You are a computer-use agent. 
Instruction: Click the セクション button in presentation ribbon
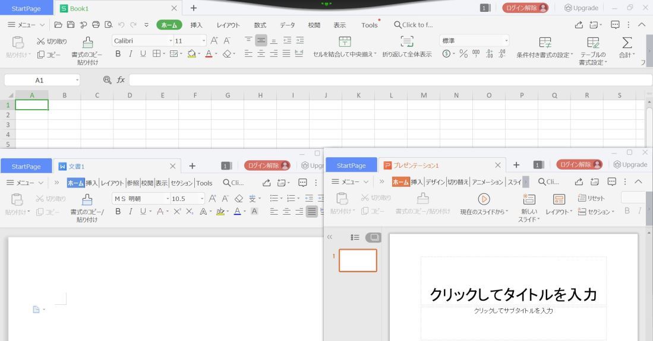pyautogui.click(x=596, y=212)
